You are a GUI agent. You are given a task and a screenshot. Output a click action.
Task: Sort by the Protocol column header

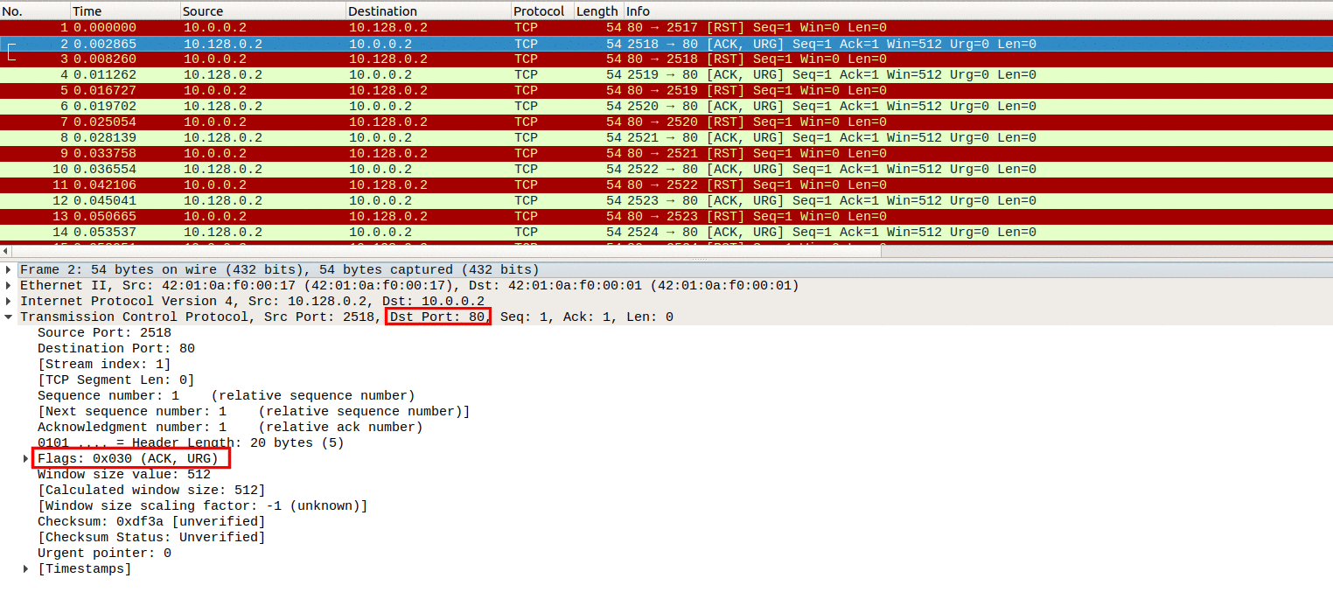(542, 11)
